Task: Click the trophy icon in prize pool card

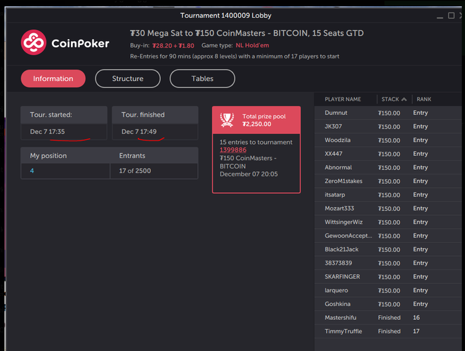Action: tap(227, 119)
